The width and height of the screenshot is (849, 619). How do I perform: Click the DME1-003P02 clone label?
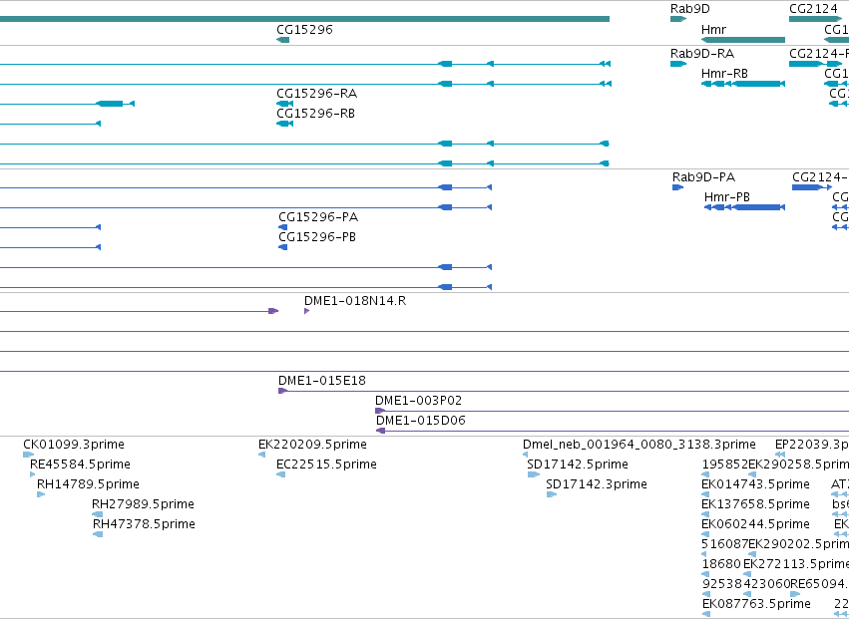[419, 401]
